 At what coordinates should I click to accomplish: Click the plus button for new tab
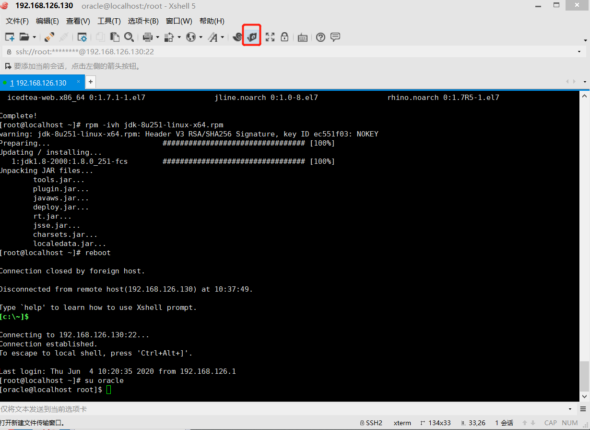91,82
